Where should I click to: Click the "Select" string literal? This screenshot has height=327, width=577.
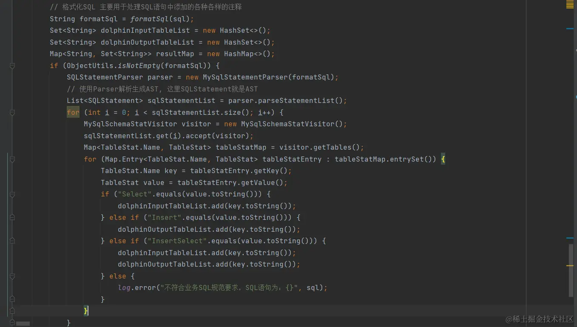point(135,194)
